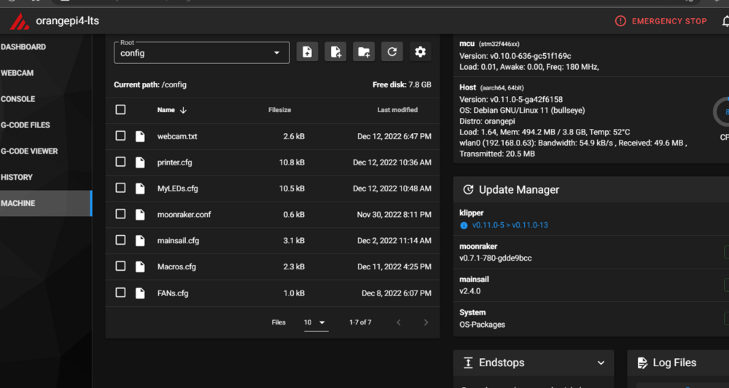
Task: Click the MyLEDs.cfg file icon
Action: click(140, 189)
